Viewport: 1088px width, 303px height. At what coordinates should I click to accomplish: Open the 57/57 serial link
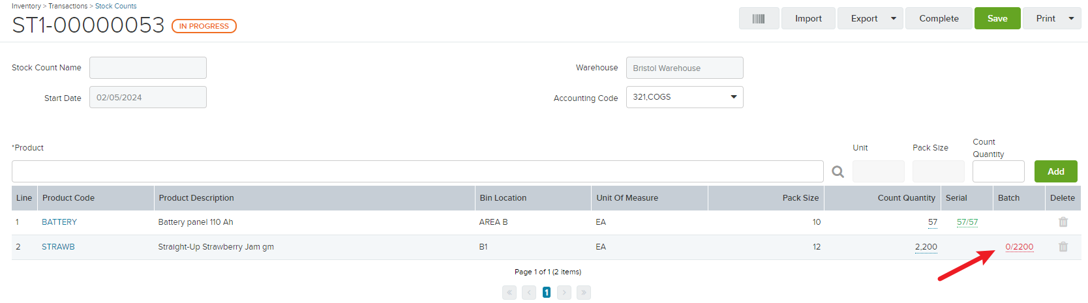pyautogui.click(x=967, y=222)
